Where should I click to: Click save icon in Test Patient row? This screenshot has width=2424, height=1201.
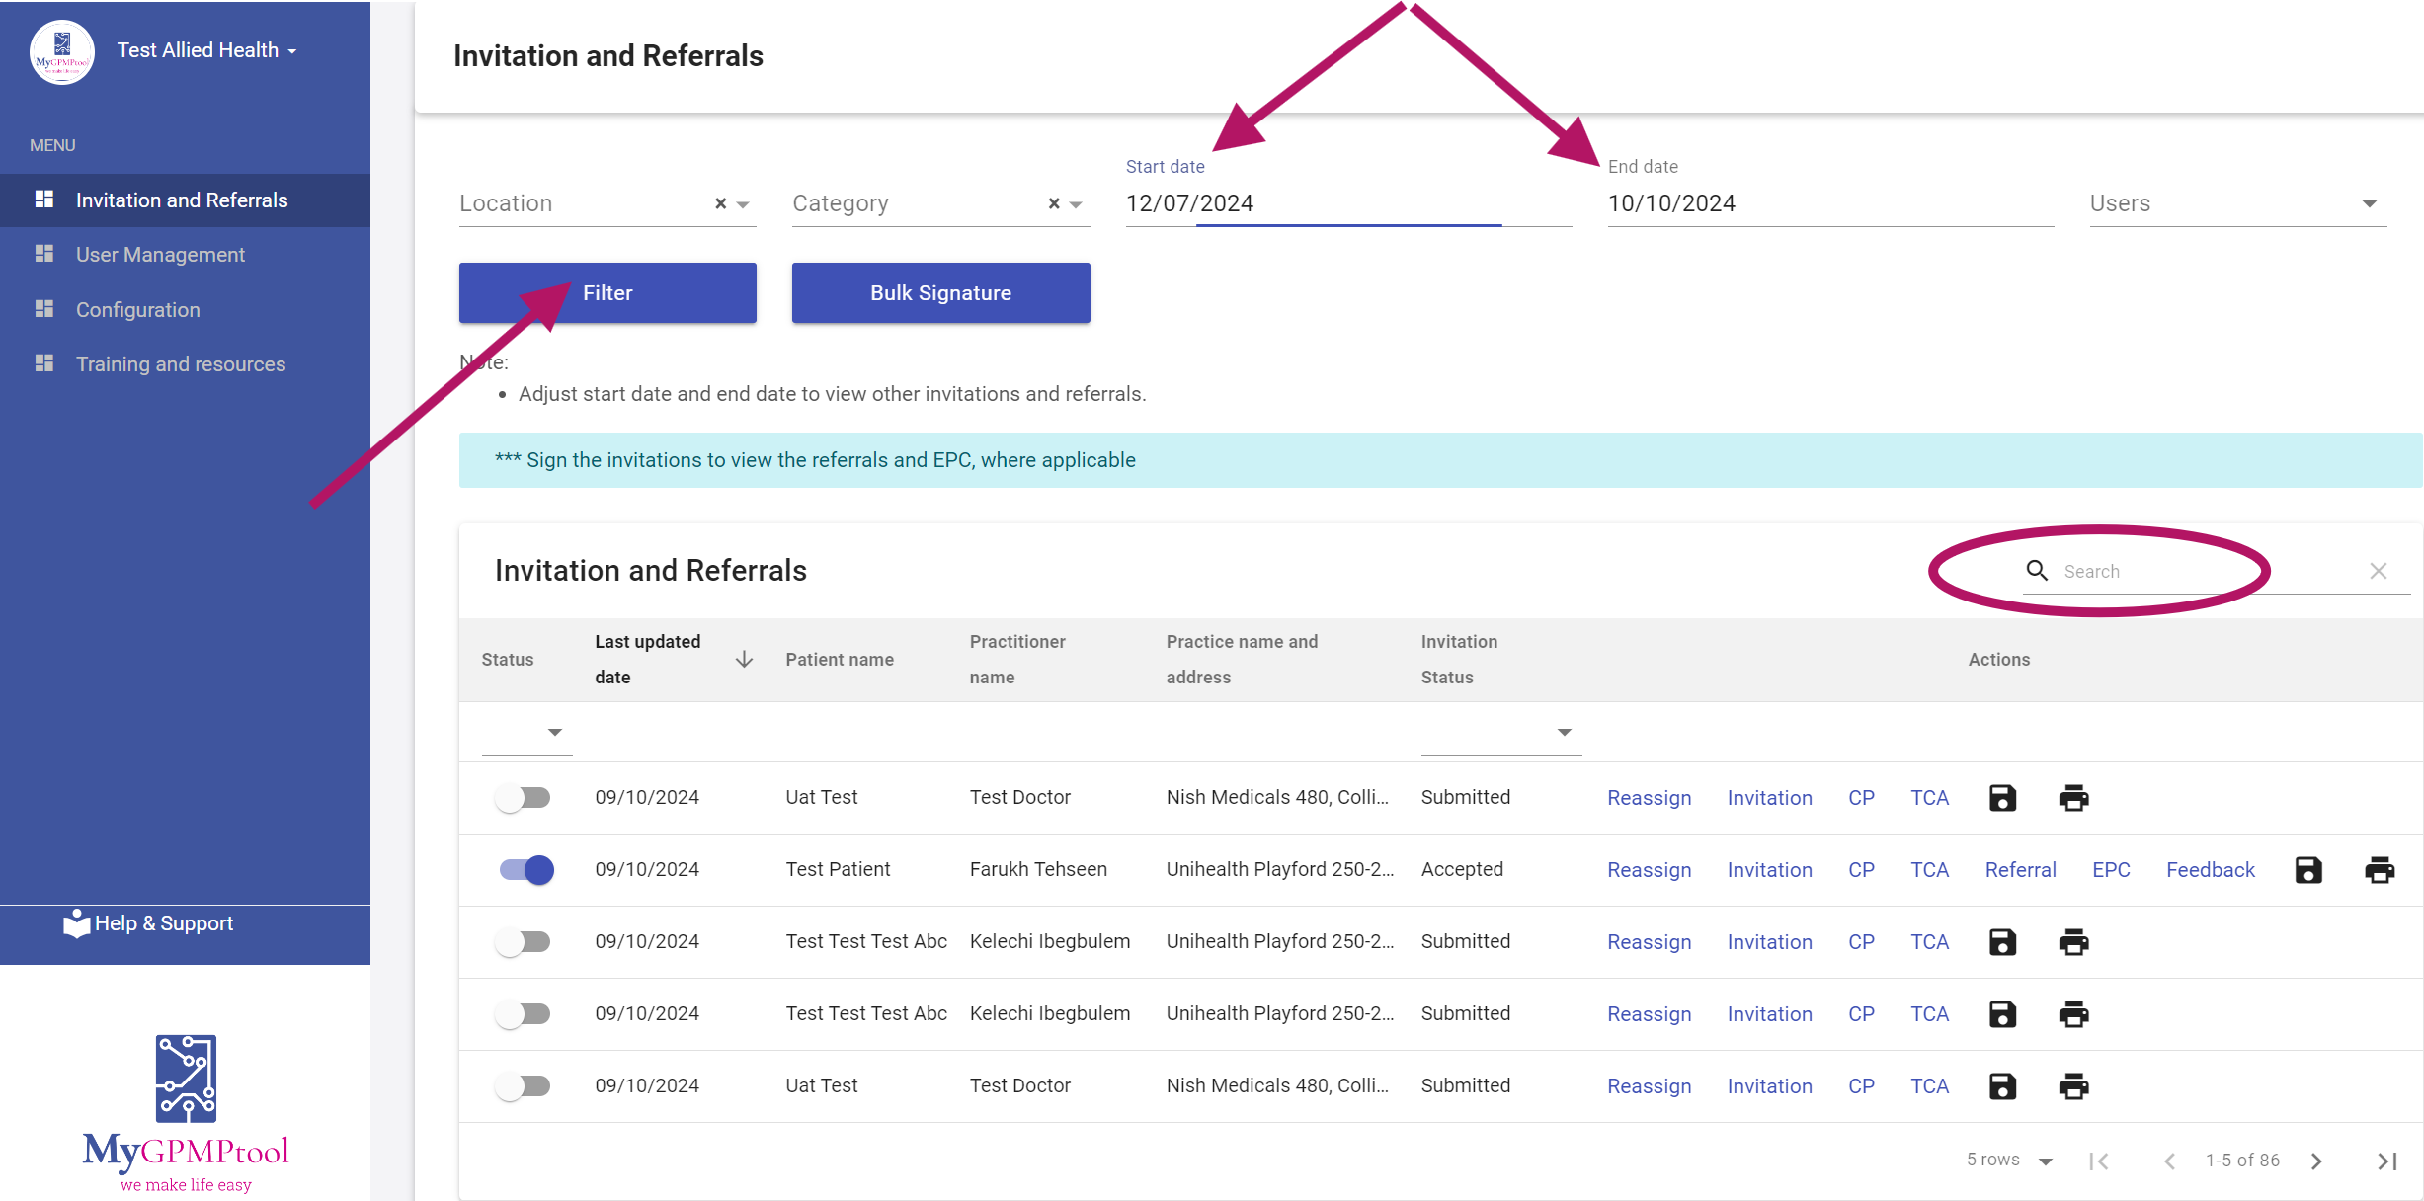pos(2308,870)
